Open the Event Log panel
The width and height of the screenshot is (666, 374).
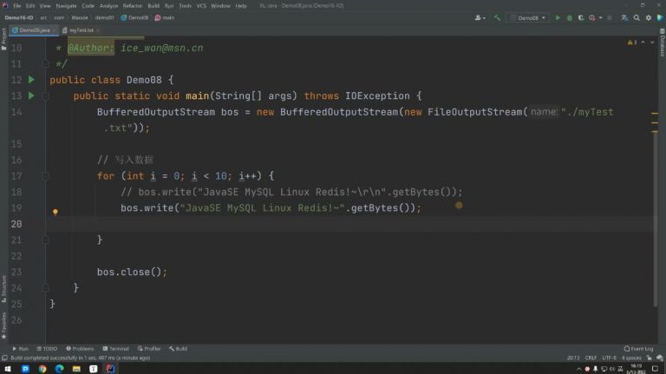pyautogui.click(x=640, y=348)
